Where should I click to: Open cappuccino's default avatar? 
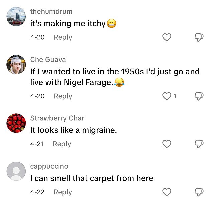coord(16,171)
